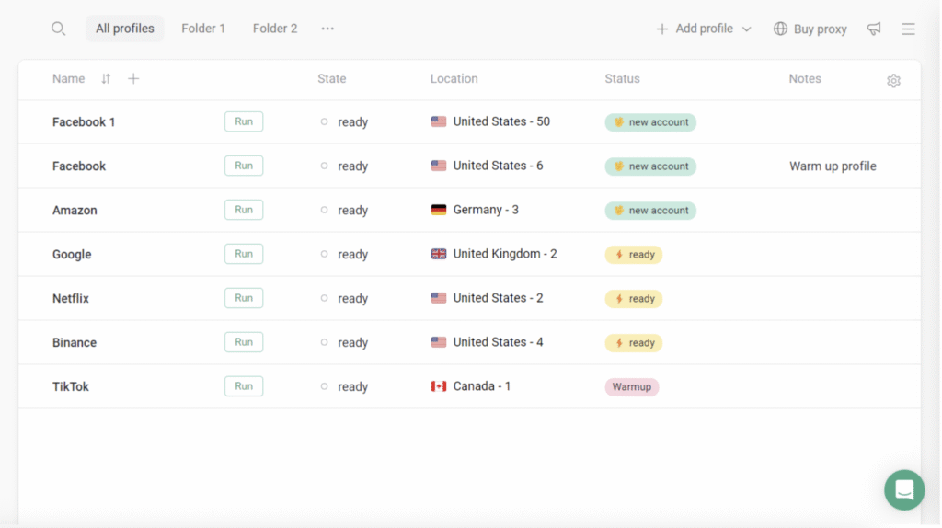
Task: Click the search magnifier icon
Action: click(58, 29)
